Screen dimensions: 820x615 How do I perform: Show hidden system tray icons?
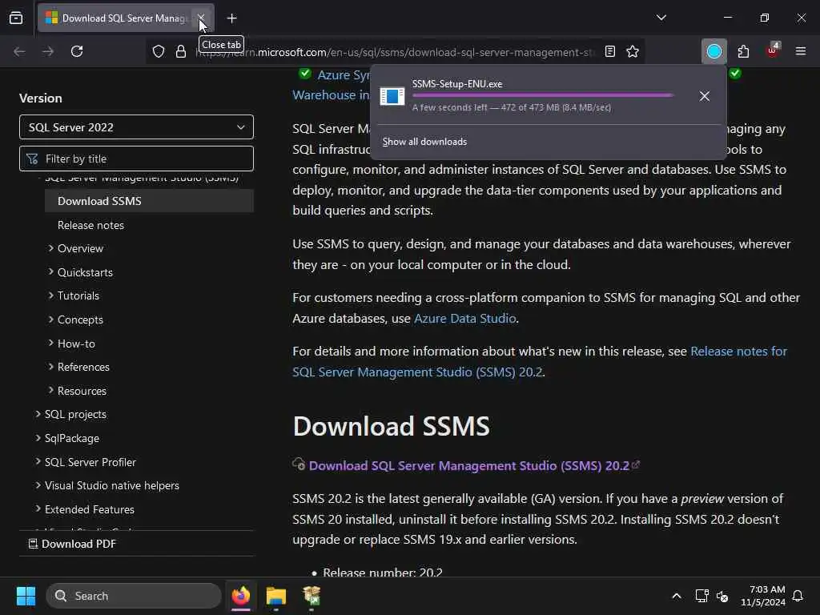click(676, 596)
